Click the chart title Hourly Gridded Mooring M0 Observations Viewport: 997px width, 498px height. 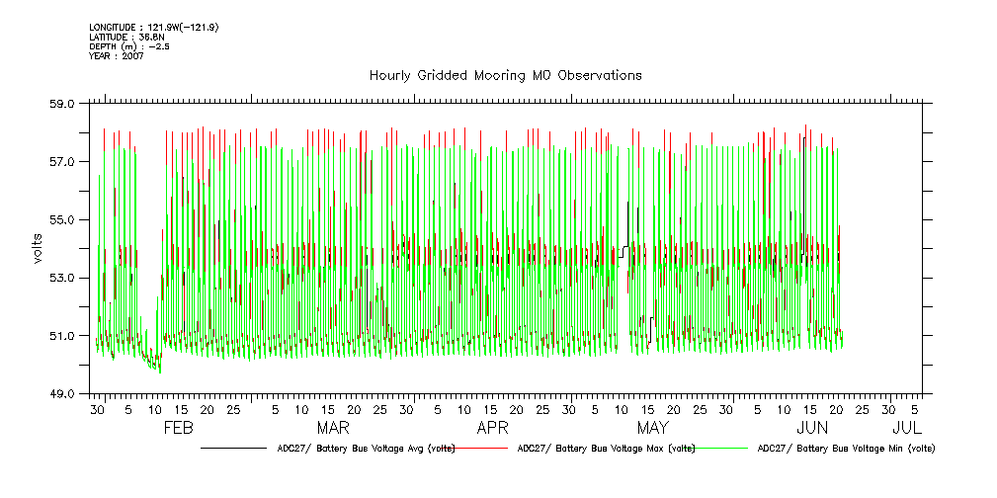[505, 75]
